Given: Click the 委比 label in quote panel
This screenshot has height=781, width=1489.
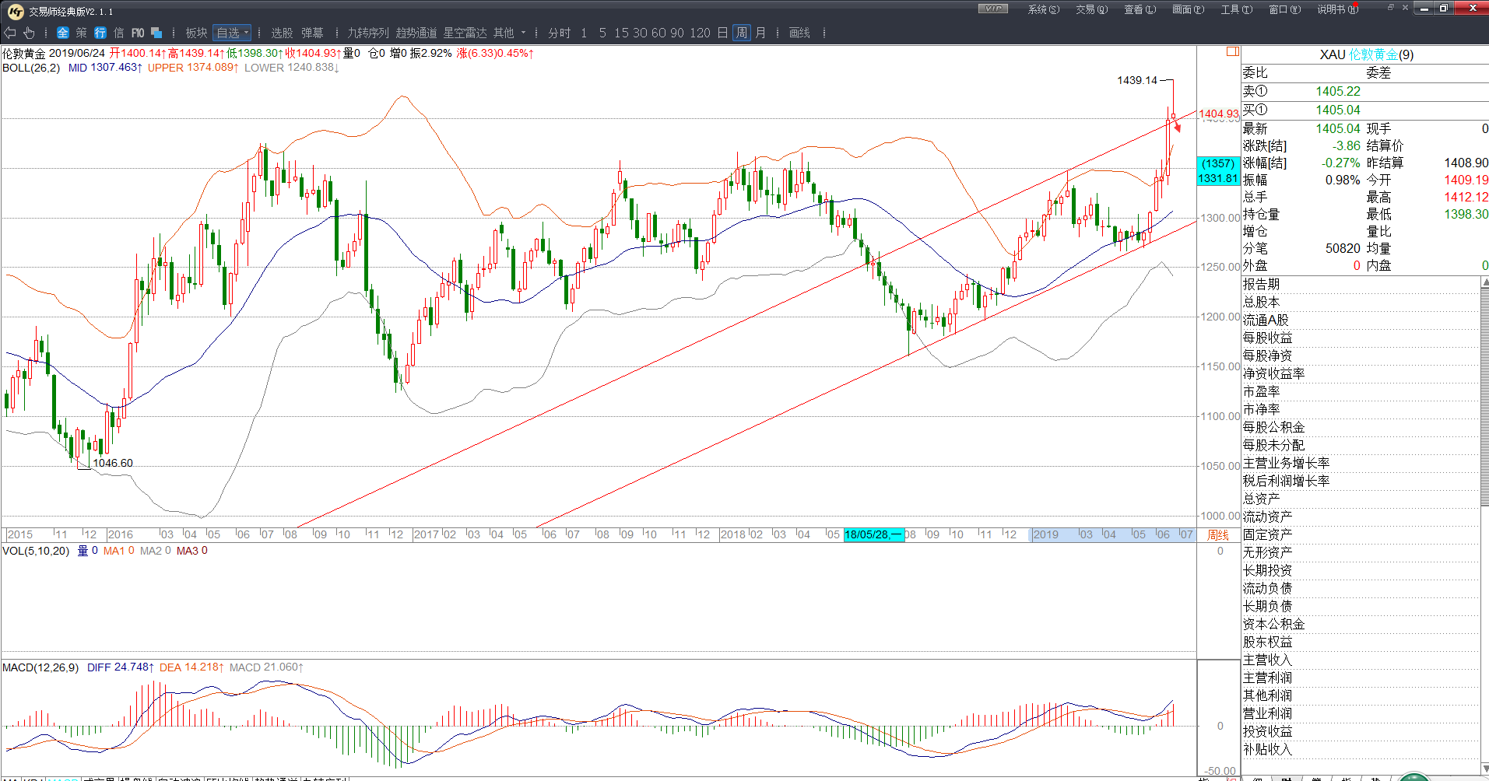Looking at the screenshot, I should 1255,72.
